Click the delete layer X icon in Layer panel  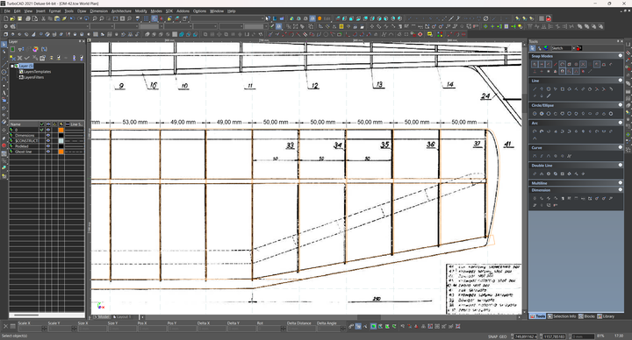tap(19, 59)
